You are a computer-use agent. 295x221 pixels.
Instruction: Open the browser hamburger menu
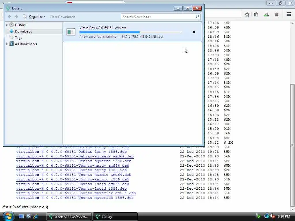[x=289, y=14]
